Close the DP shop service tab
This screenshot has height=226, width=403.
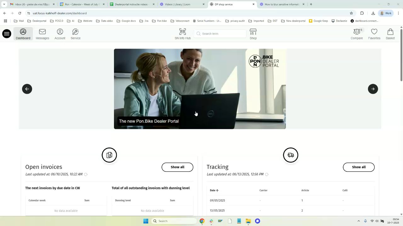253,4
